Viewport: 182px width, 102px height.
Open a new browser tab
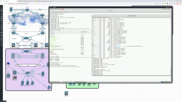(53, 1)
